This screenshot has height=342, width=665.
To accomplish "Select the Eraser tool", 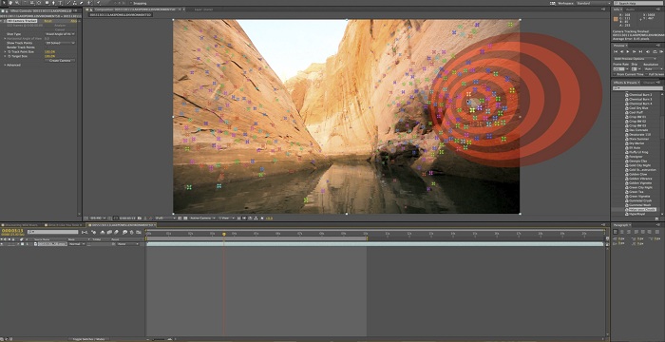I will (81, 3).
